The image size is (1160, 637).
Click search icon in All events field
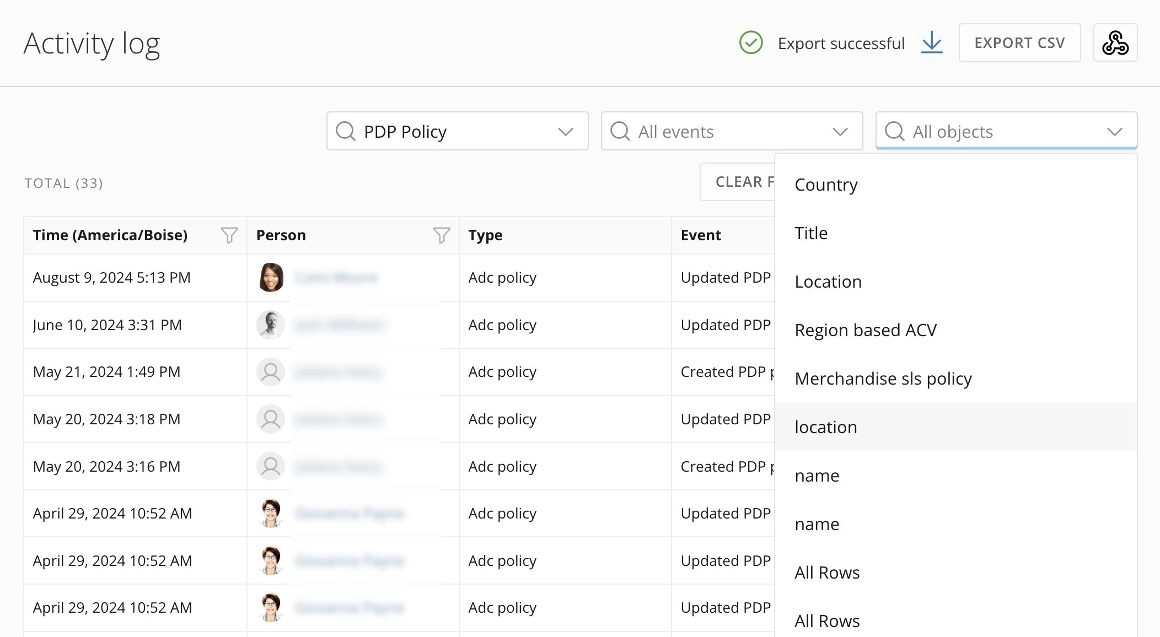pos(620,131)
